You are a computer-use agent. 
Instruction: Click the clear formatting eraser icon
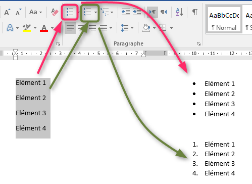(55, 12)
